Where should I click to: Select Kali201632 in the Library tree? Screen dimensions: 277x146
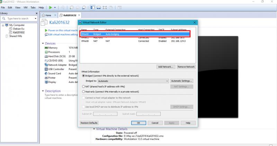[x=19, y=32]
